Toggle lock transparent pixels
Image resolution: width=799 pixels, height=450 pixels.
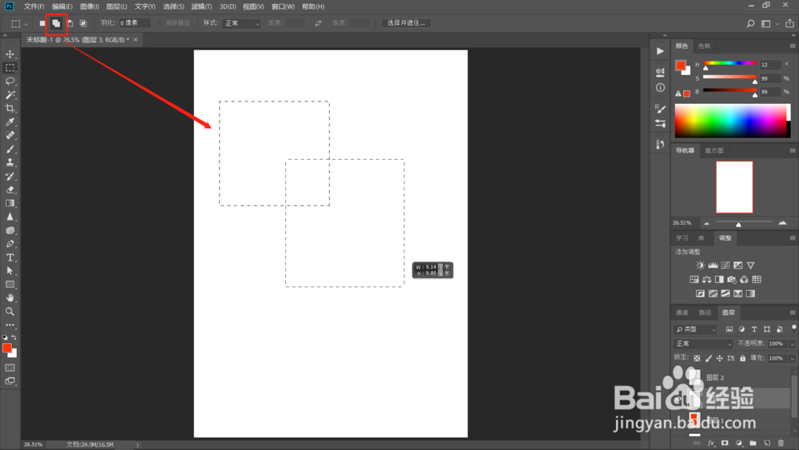tap(697, 358)
